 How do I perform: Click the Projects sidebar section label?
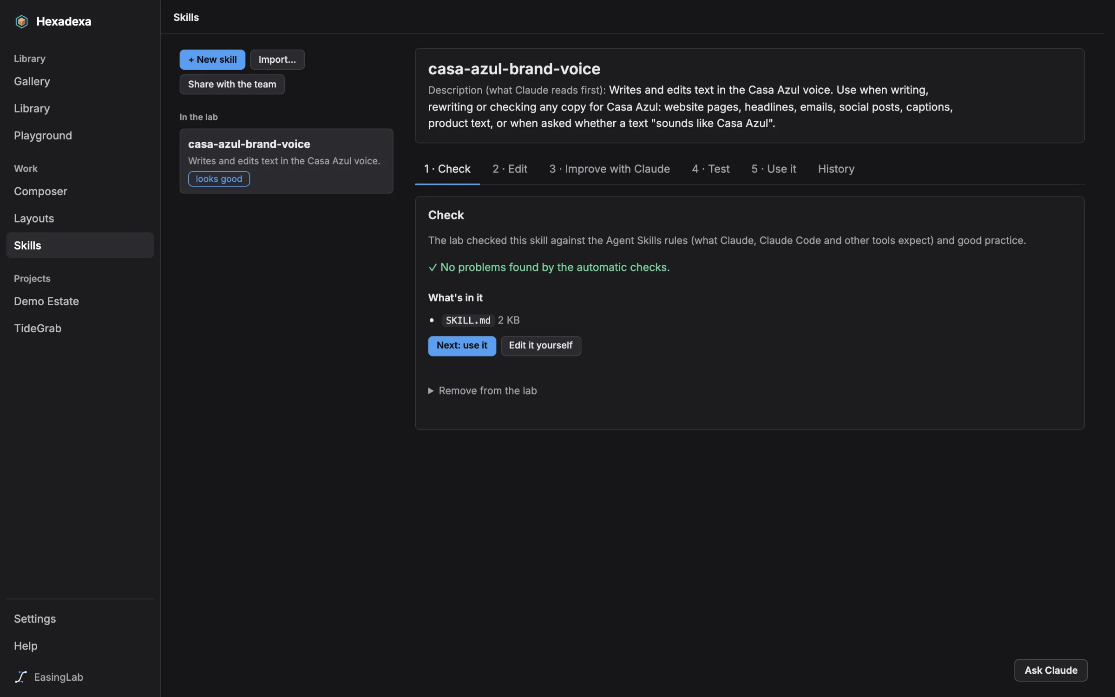(x=32, y=278)
